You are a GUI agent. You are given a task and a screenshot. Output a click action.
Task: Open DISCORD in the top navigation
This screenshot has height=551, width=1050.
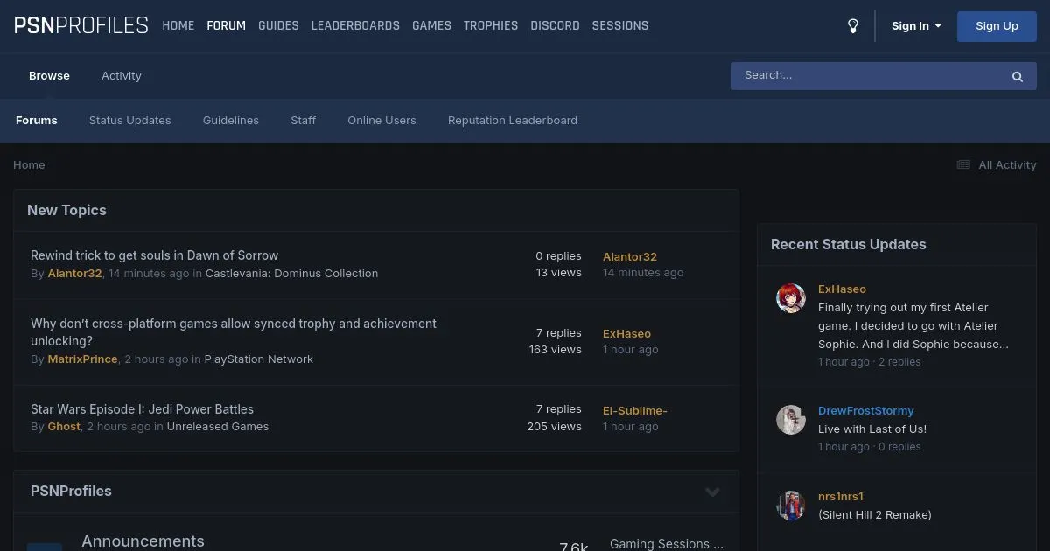[555, 26]
